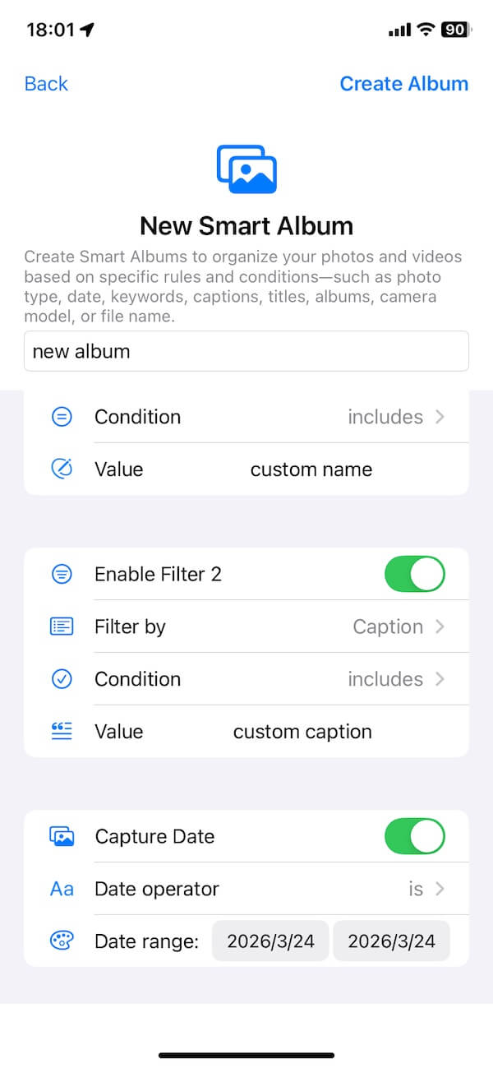
Task: Edit the album name field showing new album
Action: click(246, 351)
